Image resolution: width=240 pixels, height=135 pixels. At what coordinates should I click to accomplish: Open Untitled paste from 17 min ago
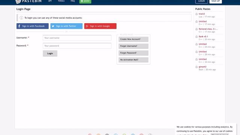(x=202, y=21)
